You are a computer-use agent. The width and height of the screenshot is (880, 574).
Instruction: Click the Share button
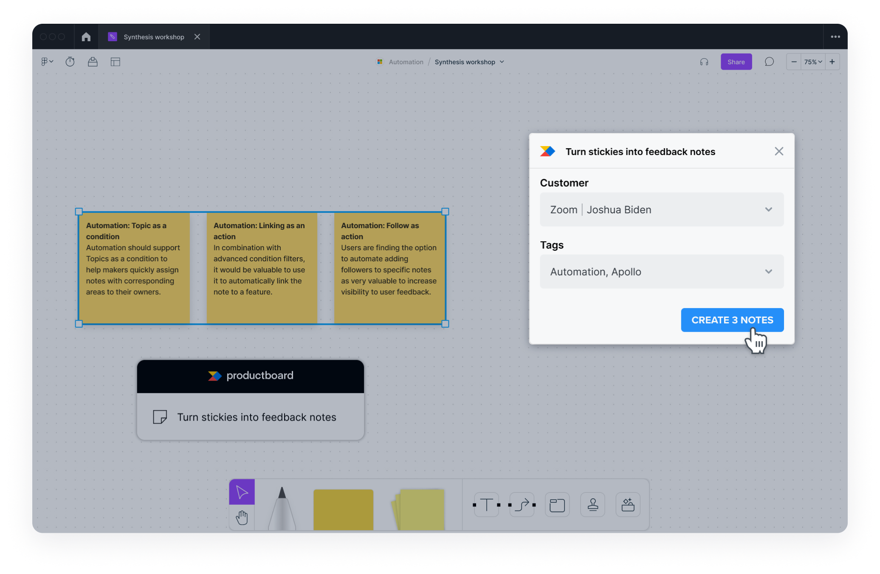click(x=736, y=62)
